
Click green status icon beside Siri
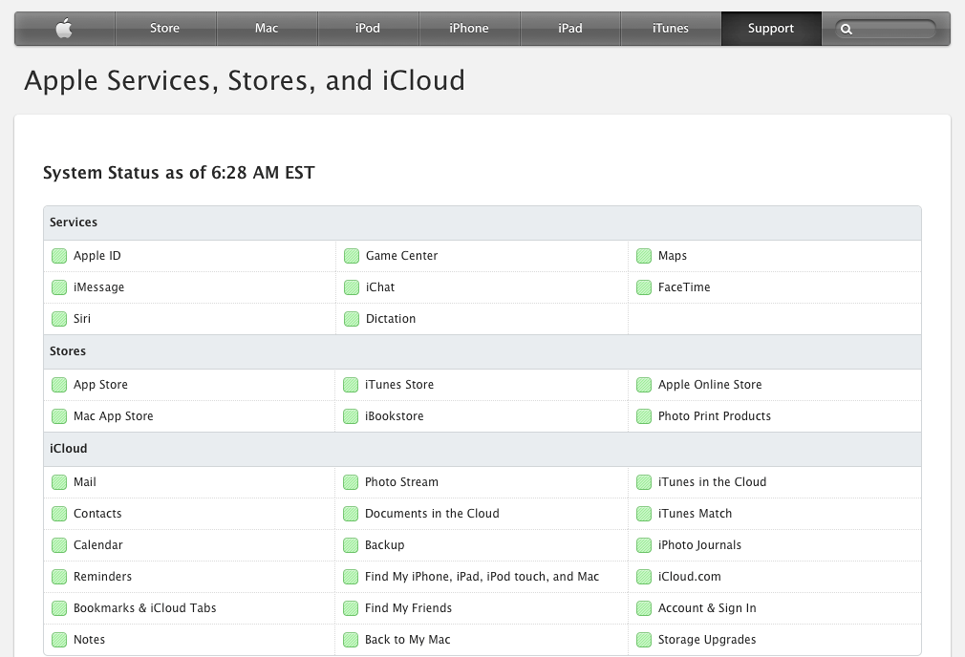59,319
